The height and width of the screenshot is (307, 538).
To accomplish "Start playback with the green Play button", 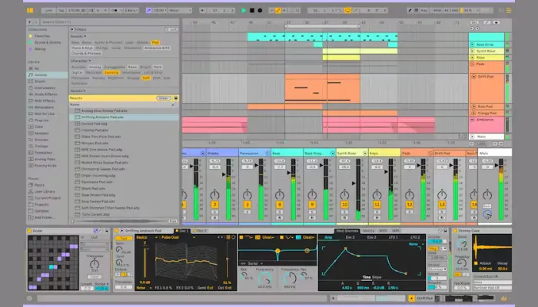I will [244, 11].
